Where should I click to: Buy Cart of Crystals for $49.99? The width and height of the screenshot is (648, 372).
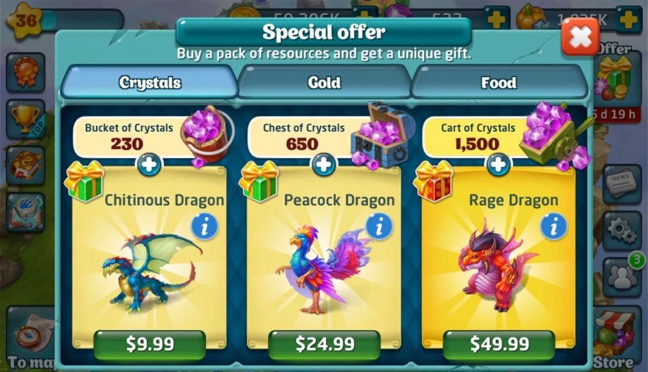tap(499, 344)
